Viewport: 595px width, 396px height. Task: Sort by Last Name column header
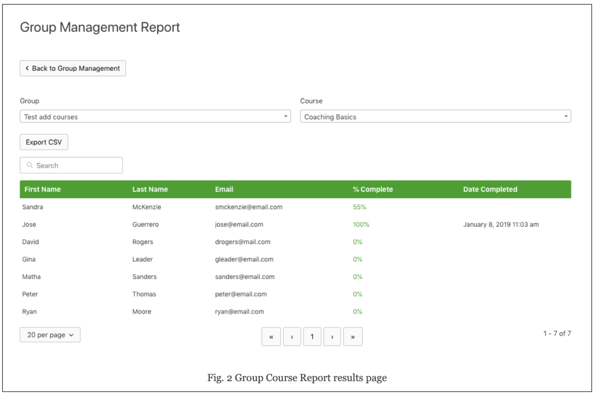point(150,189)
